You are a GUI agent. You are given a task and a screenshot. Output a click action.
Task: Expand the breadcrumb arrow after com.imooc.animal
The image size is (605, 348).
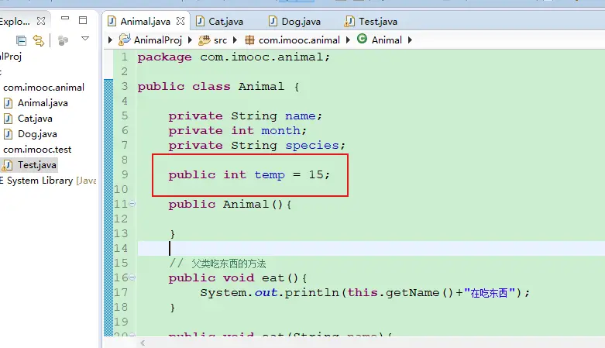[x=348, y=40]
